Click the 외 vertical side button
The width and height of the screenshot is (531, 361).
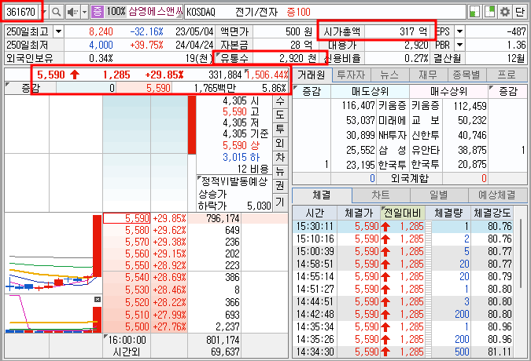click(x=280, y=143)
